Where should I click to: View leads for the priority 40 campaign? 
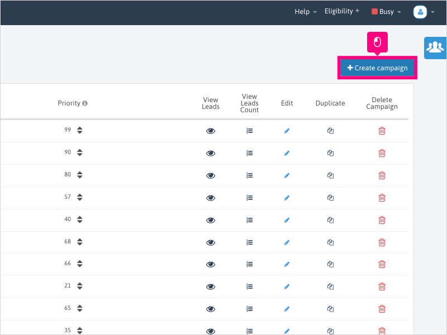[x=211, y=220]
